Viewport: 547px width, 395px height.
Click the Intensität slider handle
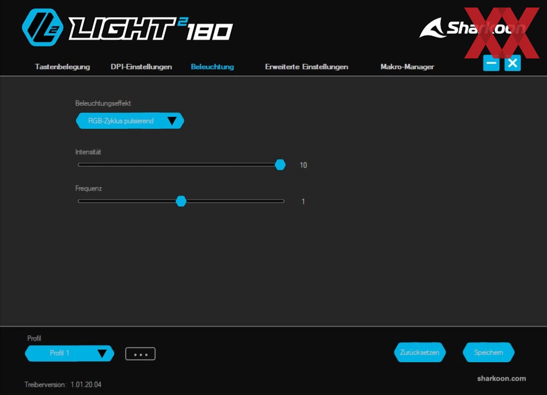[280, 165]
